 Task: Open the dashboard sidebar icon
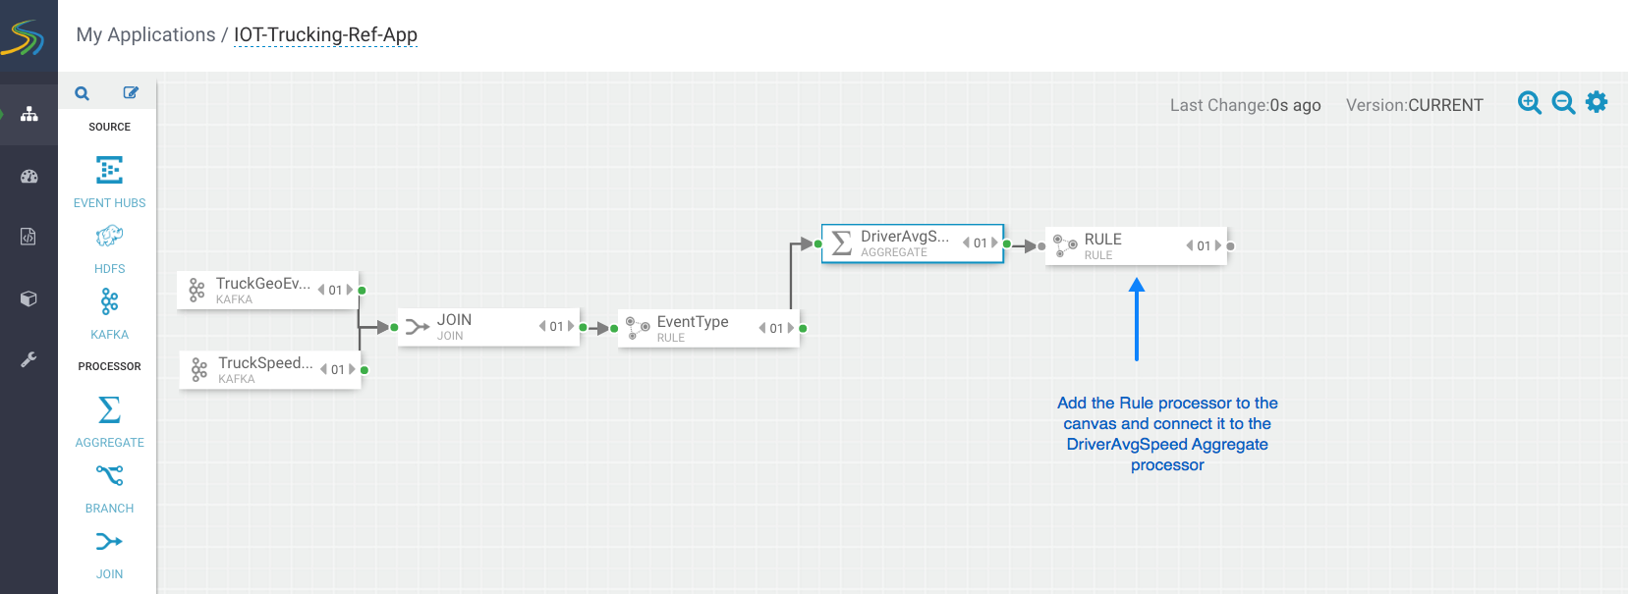(29, 177)
